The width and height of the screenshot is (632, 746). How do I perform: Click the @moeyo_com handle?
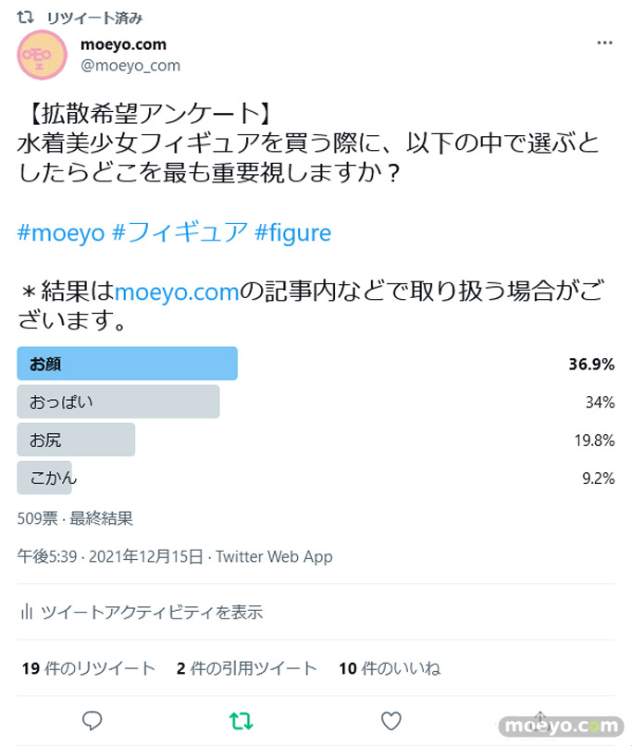pyautogui.click(x=130, y=66)
